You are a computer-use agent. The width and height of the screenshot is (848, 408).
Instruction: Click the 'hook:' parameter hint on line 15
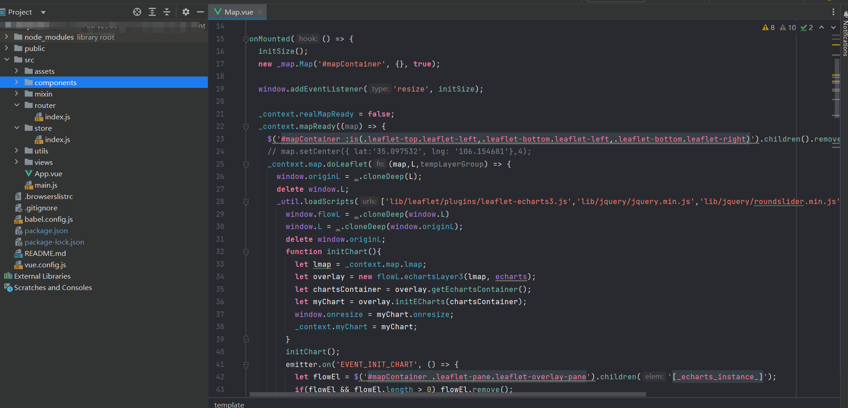point(308,39)
